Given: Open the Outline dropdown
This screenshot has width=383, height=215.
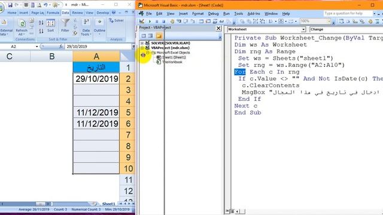Looking at the screenshot, I should (x=99, y=27).
